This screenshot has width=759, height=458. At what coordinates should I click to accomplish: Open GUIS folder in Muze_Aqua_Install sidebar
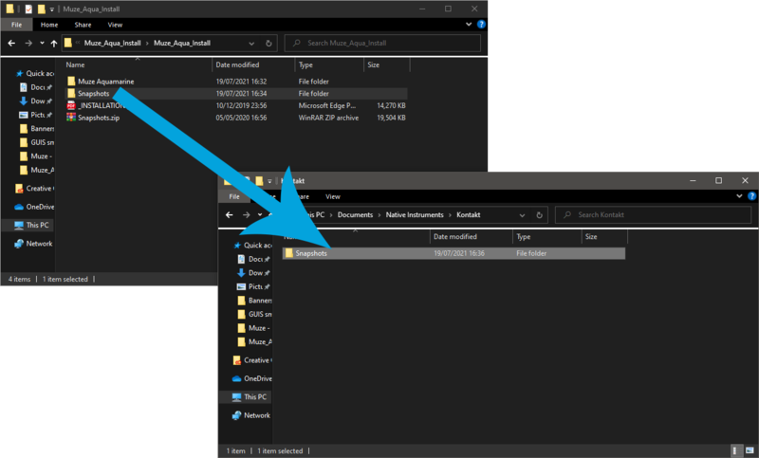pyautogui.click(x=37, y=142)
